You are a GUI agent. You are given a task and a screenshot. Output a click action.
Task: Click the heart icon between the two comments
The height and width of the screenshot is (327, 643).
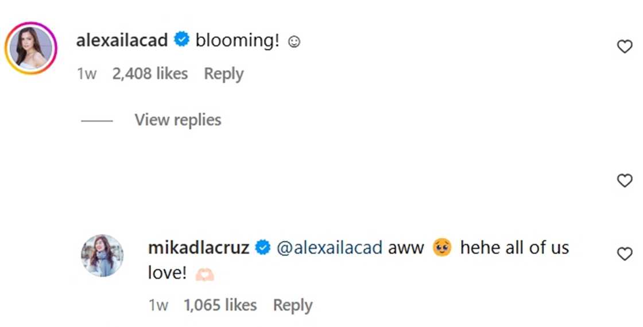tap(624, 181)
